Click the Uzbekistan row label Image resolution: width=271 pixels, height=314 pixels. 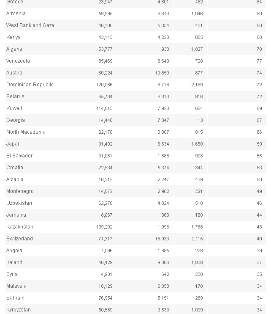[19, 203]
